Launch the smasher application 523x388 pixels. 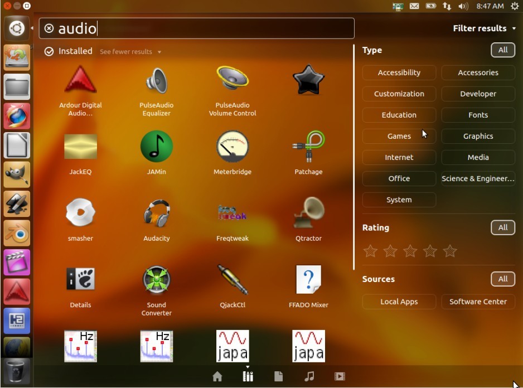coord(80,220)
